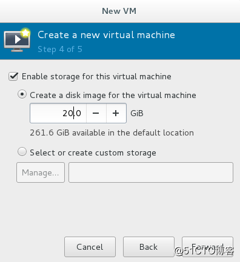Click the virtual machine monitor icon

pyautogui.click(x=17, y=40)
